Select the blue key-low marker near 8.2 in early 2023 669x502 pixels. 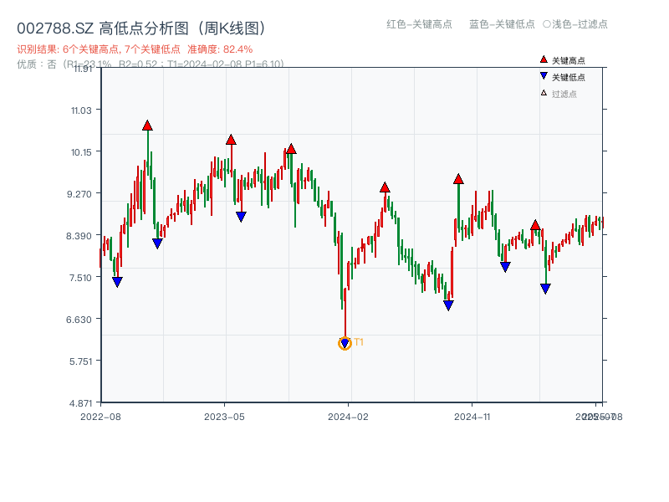coord(157,243)
